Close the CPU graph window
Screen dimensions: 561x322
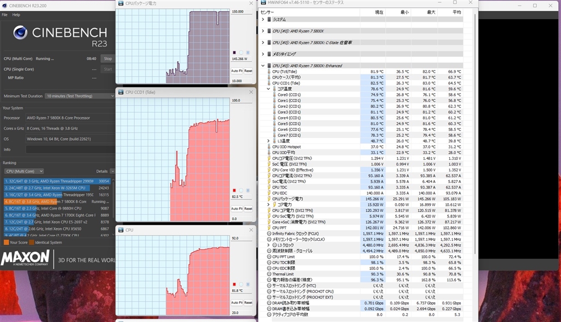tap(251, 230)
